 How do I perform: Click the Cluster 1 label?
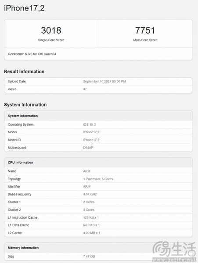click(x=14, y=202)
